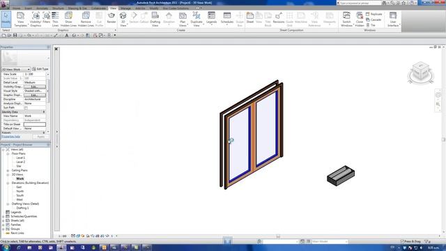Open Plan Views
Image resolution: width=446 pixels, height=251 pixels.
(x=183, y=19)
